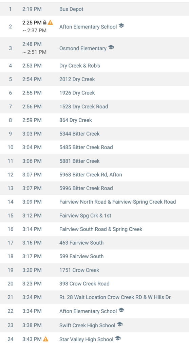
Task: Click estimated ~ 2:37 PM time
Action: [x=34, y=30]
